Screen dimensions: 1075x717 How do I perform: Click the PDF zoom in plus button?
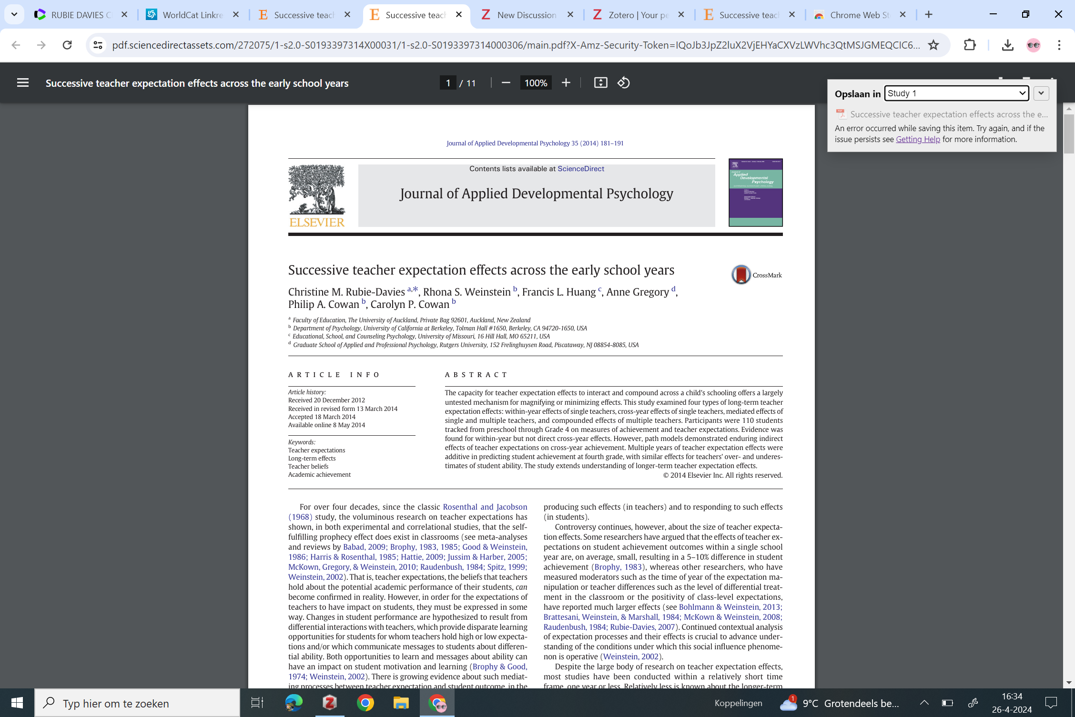566,83
